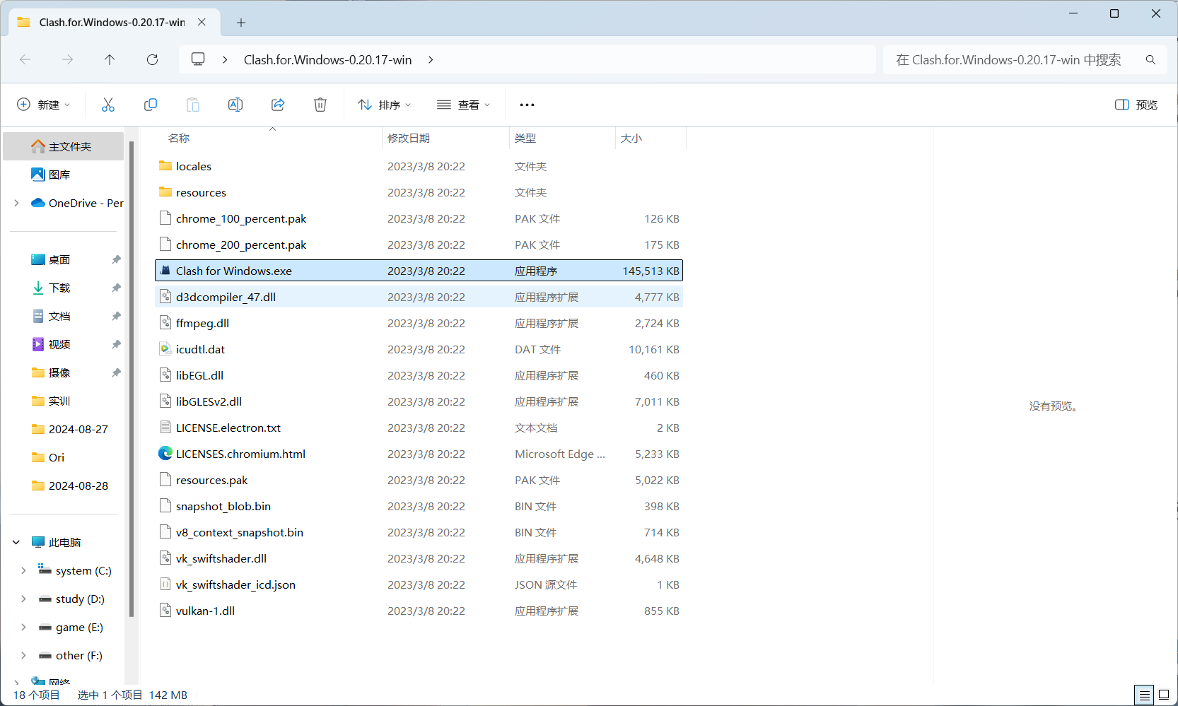Click the icudtl.dat file icon

coord(165,349)
